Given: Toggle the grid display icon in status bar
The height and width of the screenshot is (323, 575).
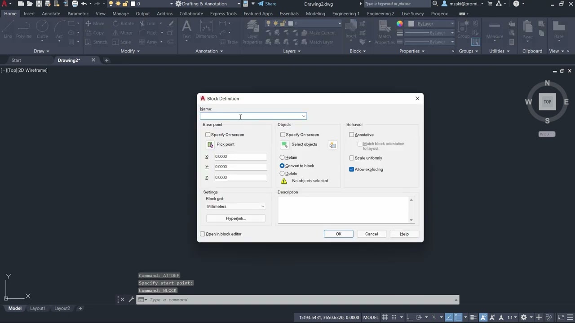Looking at the screenshot, I should click(x=385, y=317).
